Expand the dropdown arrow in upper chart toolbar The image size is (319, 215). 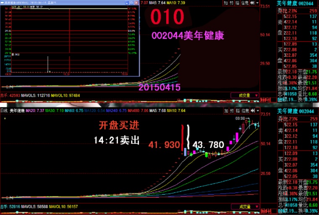pyautogui.click(x=257, y=3)
